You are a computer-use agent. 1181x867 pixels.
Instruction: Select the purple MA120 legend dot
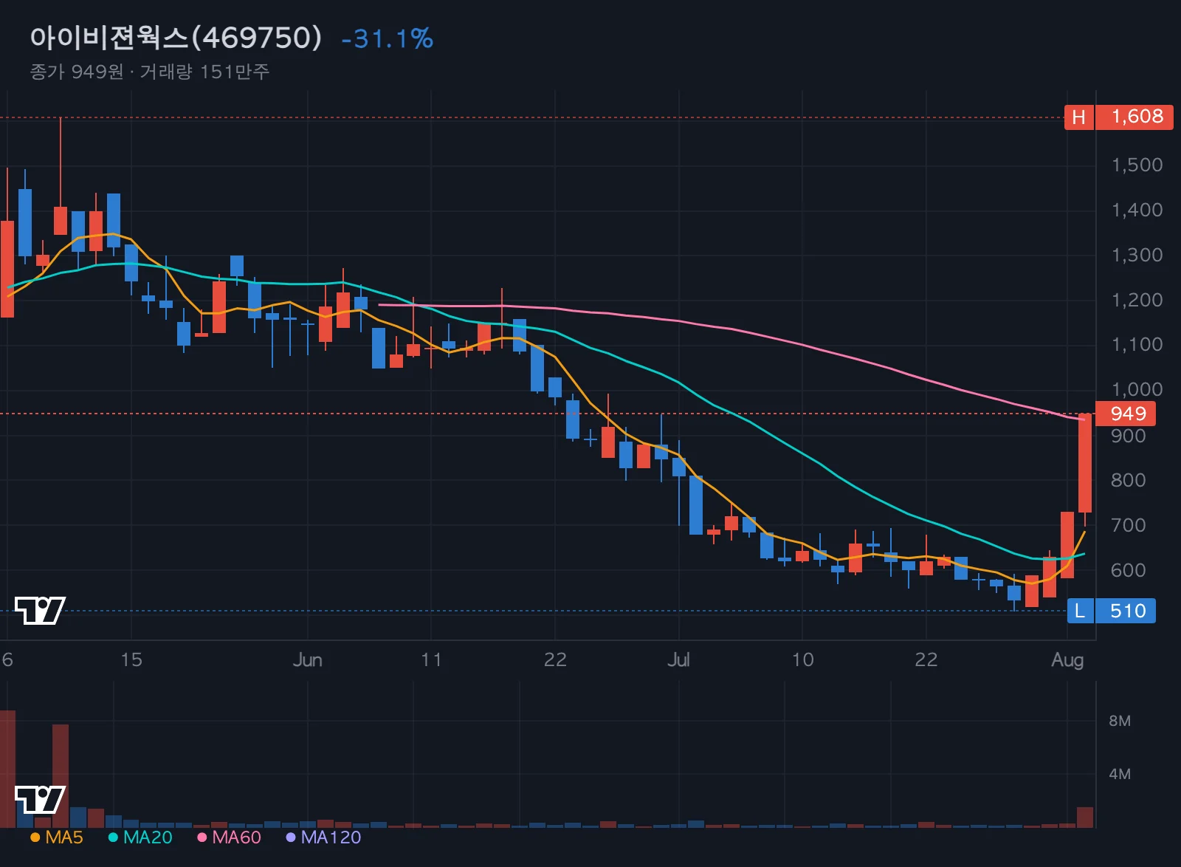291,837
